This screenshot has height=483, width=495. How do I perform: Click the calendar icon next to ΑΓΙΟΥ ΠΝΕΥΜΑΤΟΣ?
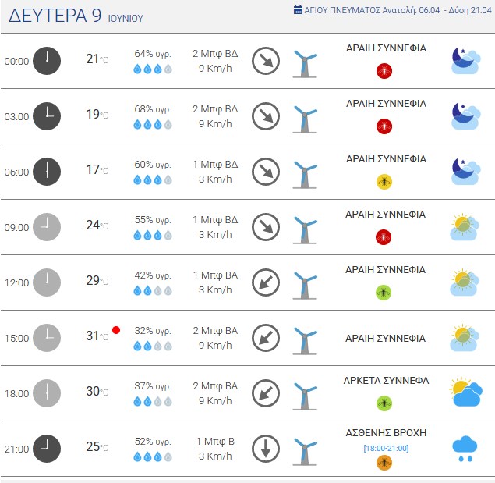pos(297,10)
